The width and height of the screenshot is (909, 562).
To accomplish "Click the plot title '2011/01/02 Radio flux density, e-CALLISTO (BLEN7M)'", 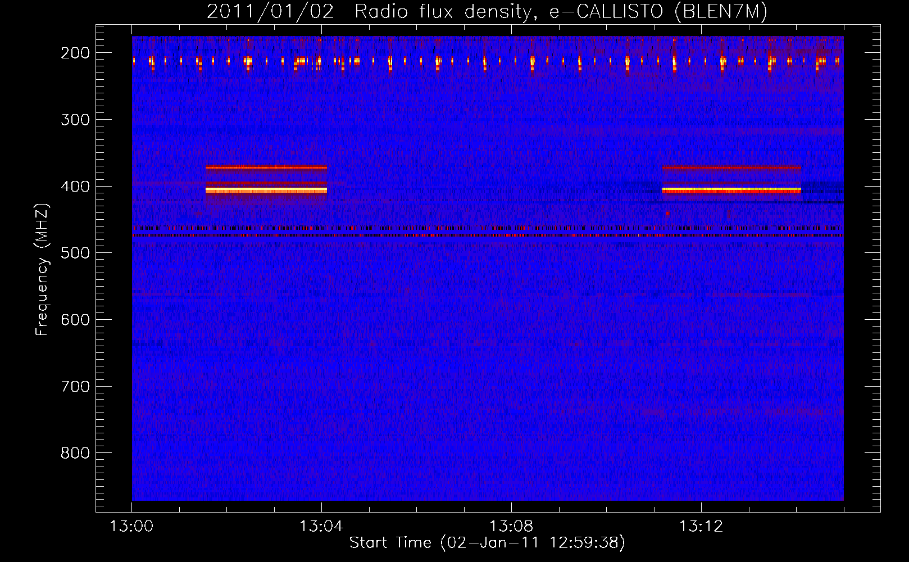I will [487, 12].
